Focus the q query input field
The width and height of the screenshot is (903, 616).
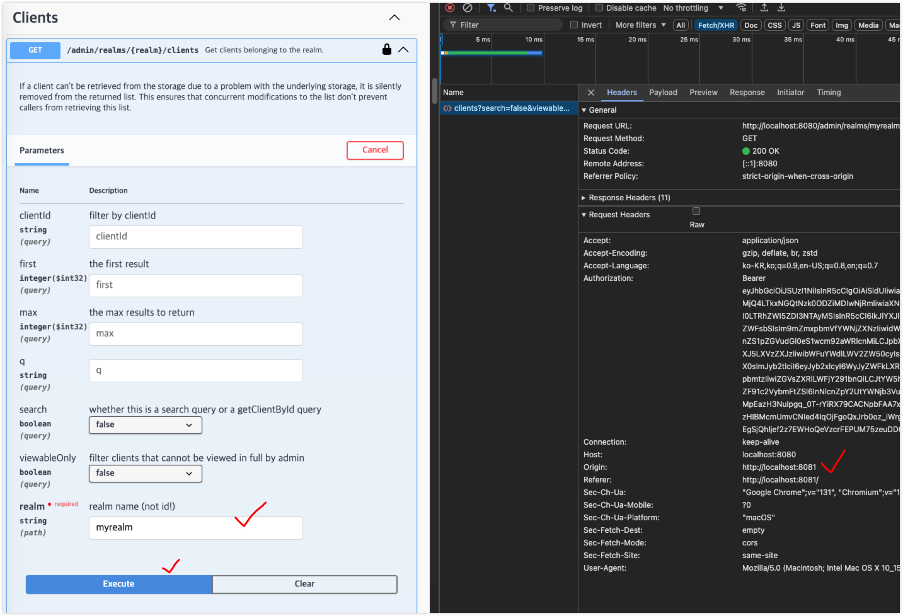point(196,370)
